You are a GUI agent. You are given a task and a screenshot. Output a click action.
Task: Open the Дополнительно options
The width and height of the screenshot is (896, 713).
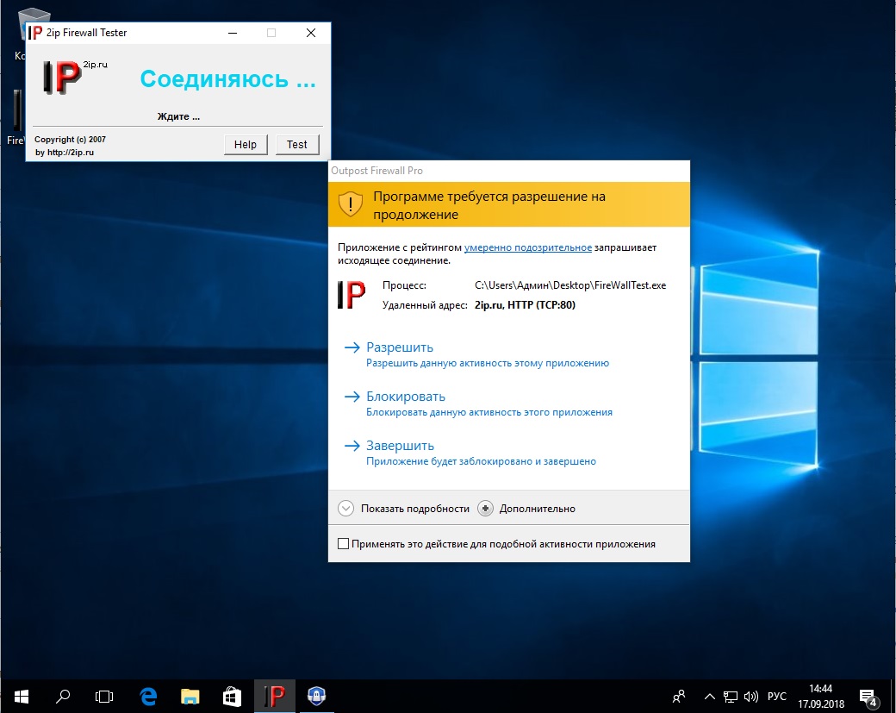[526, 509]
